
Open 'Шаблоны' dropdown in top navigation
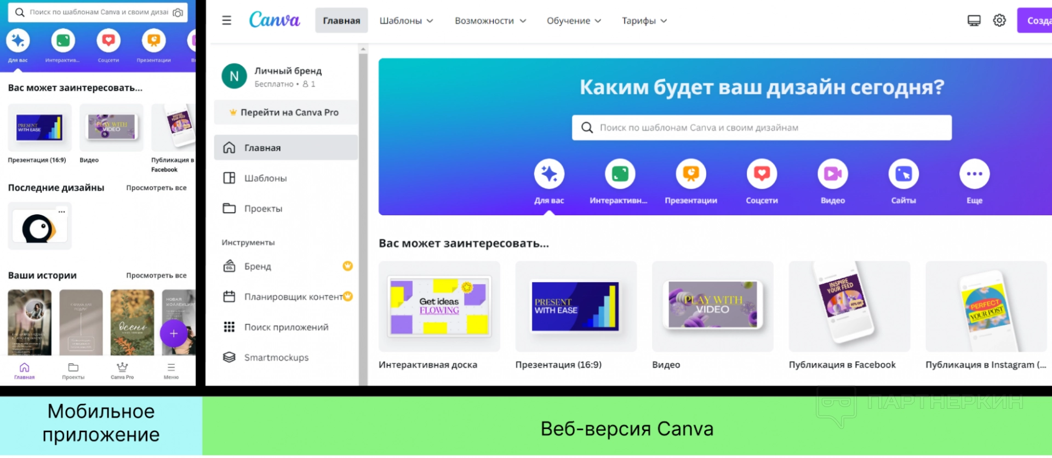click(406, 21)
